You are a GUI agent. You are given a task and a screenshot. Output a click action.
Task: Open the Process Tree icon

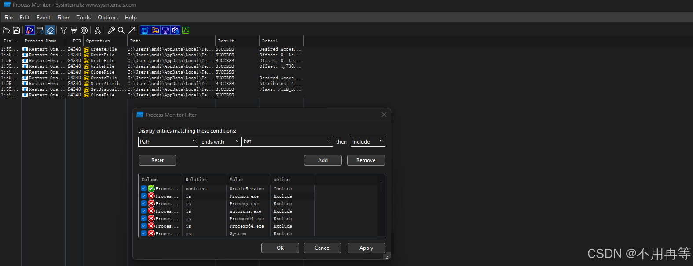tap(98, 30)
